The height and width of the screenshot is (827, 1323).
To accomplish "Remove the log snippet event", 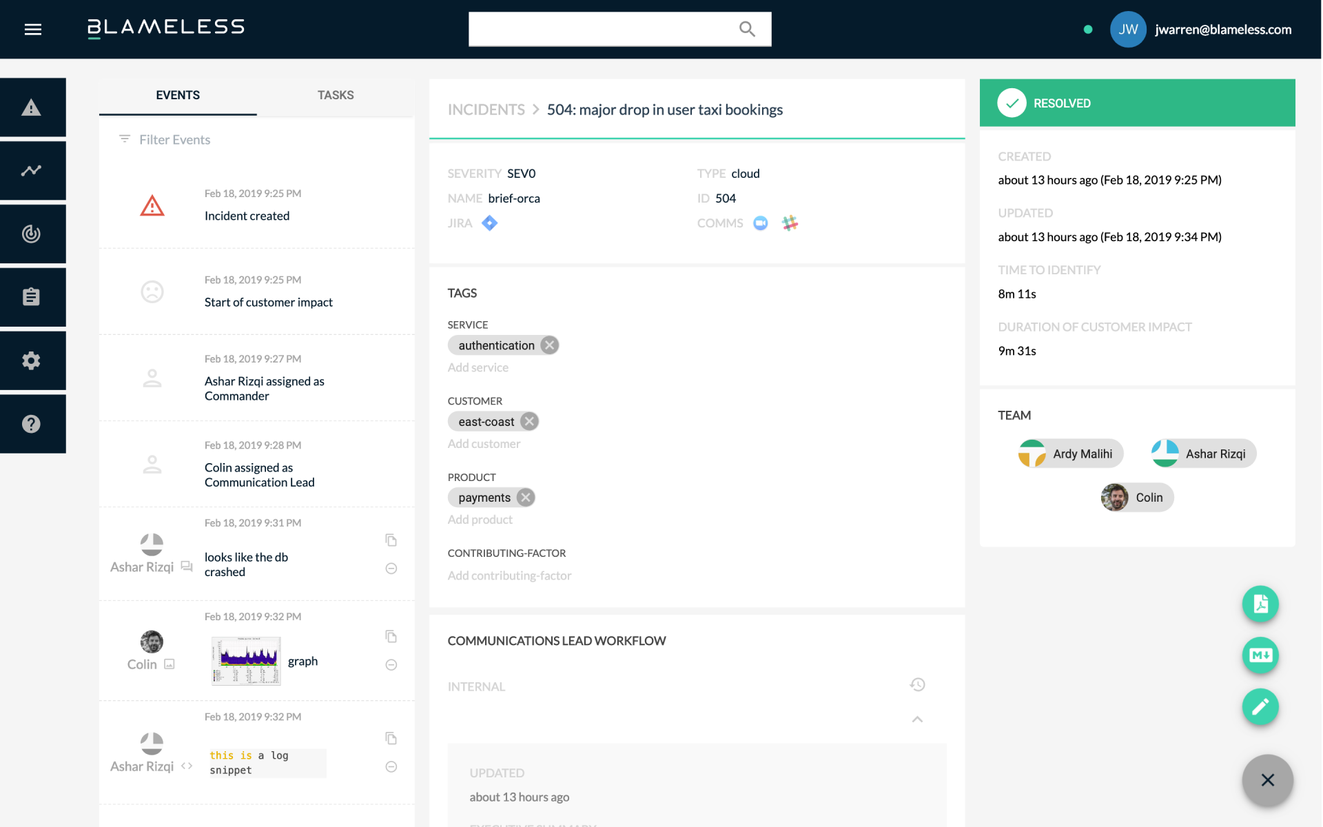I will point(391,767).
